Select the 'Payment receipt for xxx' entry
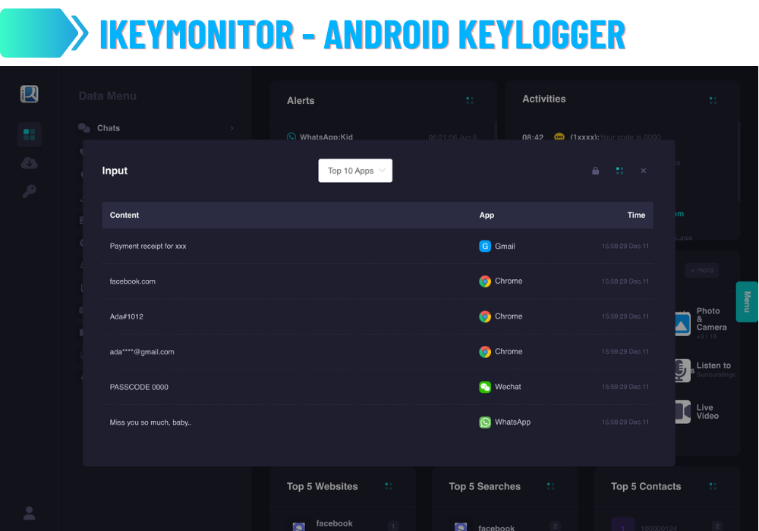The width and height of the screenshot is (759, 531). (148, 246)
